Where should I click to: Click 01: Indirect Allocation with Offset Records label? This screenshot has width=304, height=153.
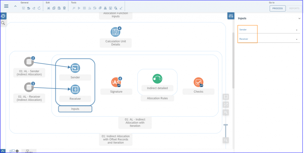point(116,139)
